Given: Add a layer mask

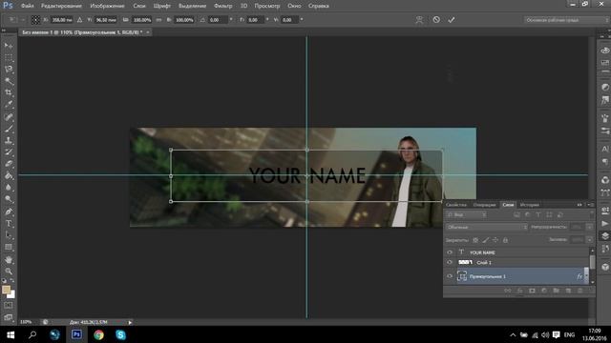Looking at the screenshot, I should (532, 291).
